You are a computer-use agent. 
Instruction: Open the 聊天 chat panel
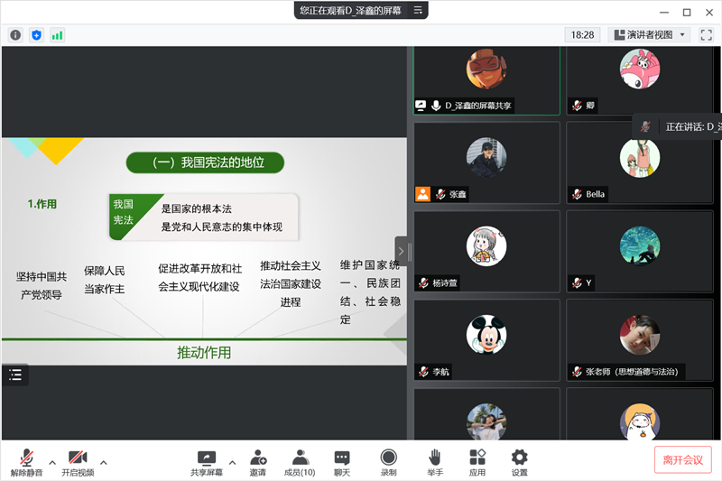[342, 462]
